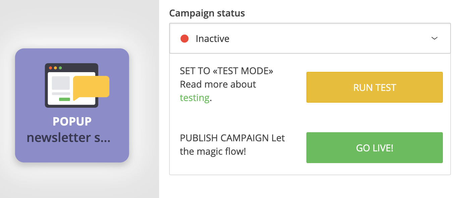The image size is (459, 198).
Task: Switch campaign to test mode
Action: pos(374,87)
